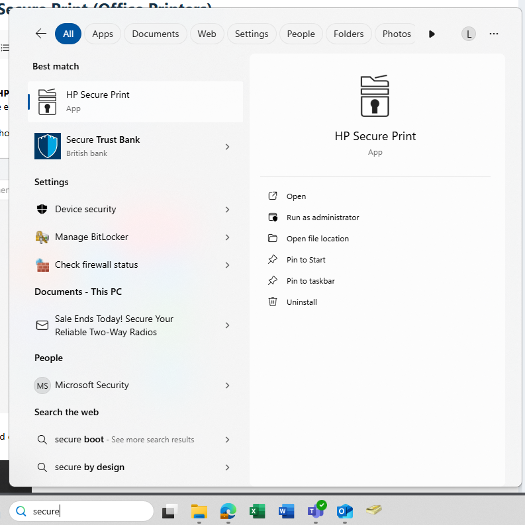This screenshot has height=525, width=525.
Task: Switch to the Folders filter tab
Action: (x=348, y=34)
